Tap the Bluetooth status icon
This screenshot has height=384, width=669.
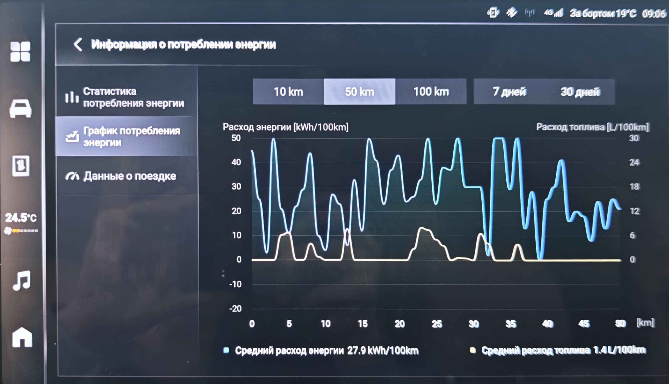[x=512, y=13]
